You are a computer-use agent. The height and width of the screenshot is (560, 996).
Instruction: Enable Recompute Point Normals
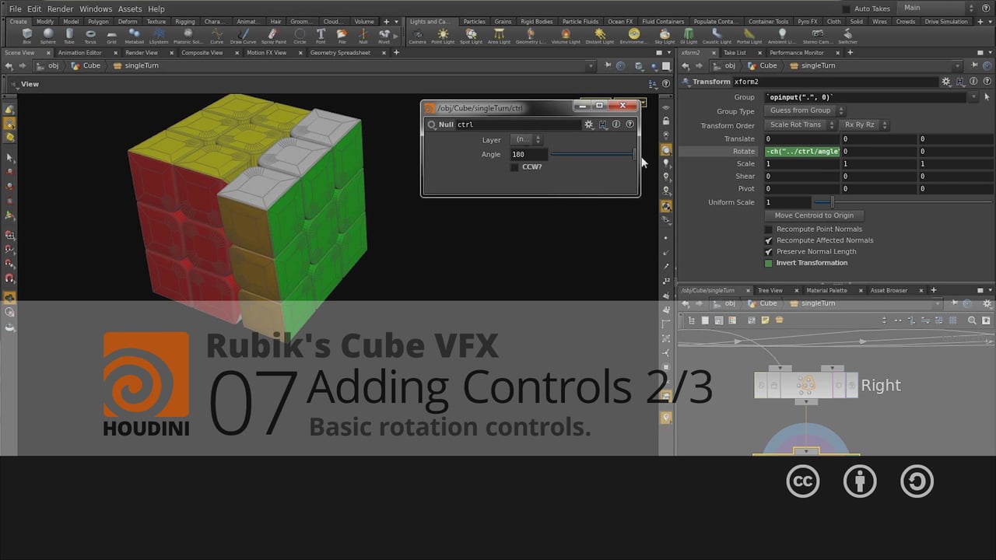(x=768, y=229)
